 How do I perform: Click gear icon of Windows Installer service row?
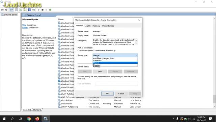(59, 26)
